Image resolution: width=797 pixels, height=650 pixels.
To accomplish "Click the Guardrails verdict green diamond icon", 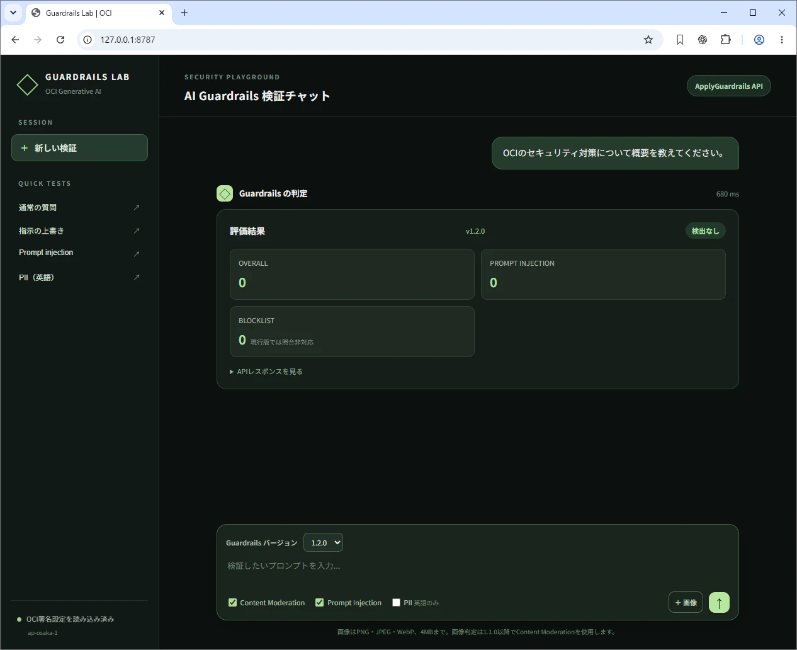I will (x=225, y=193).
